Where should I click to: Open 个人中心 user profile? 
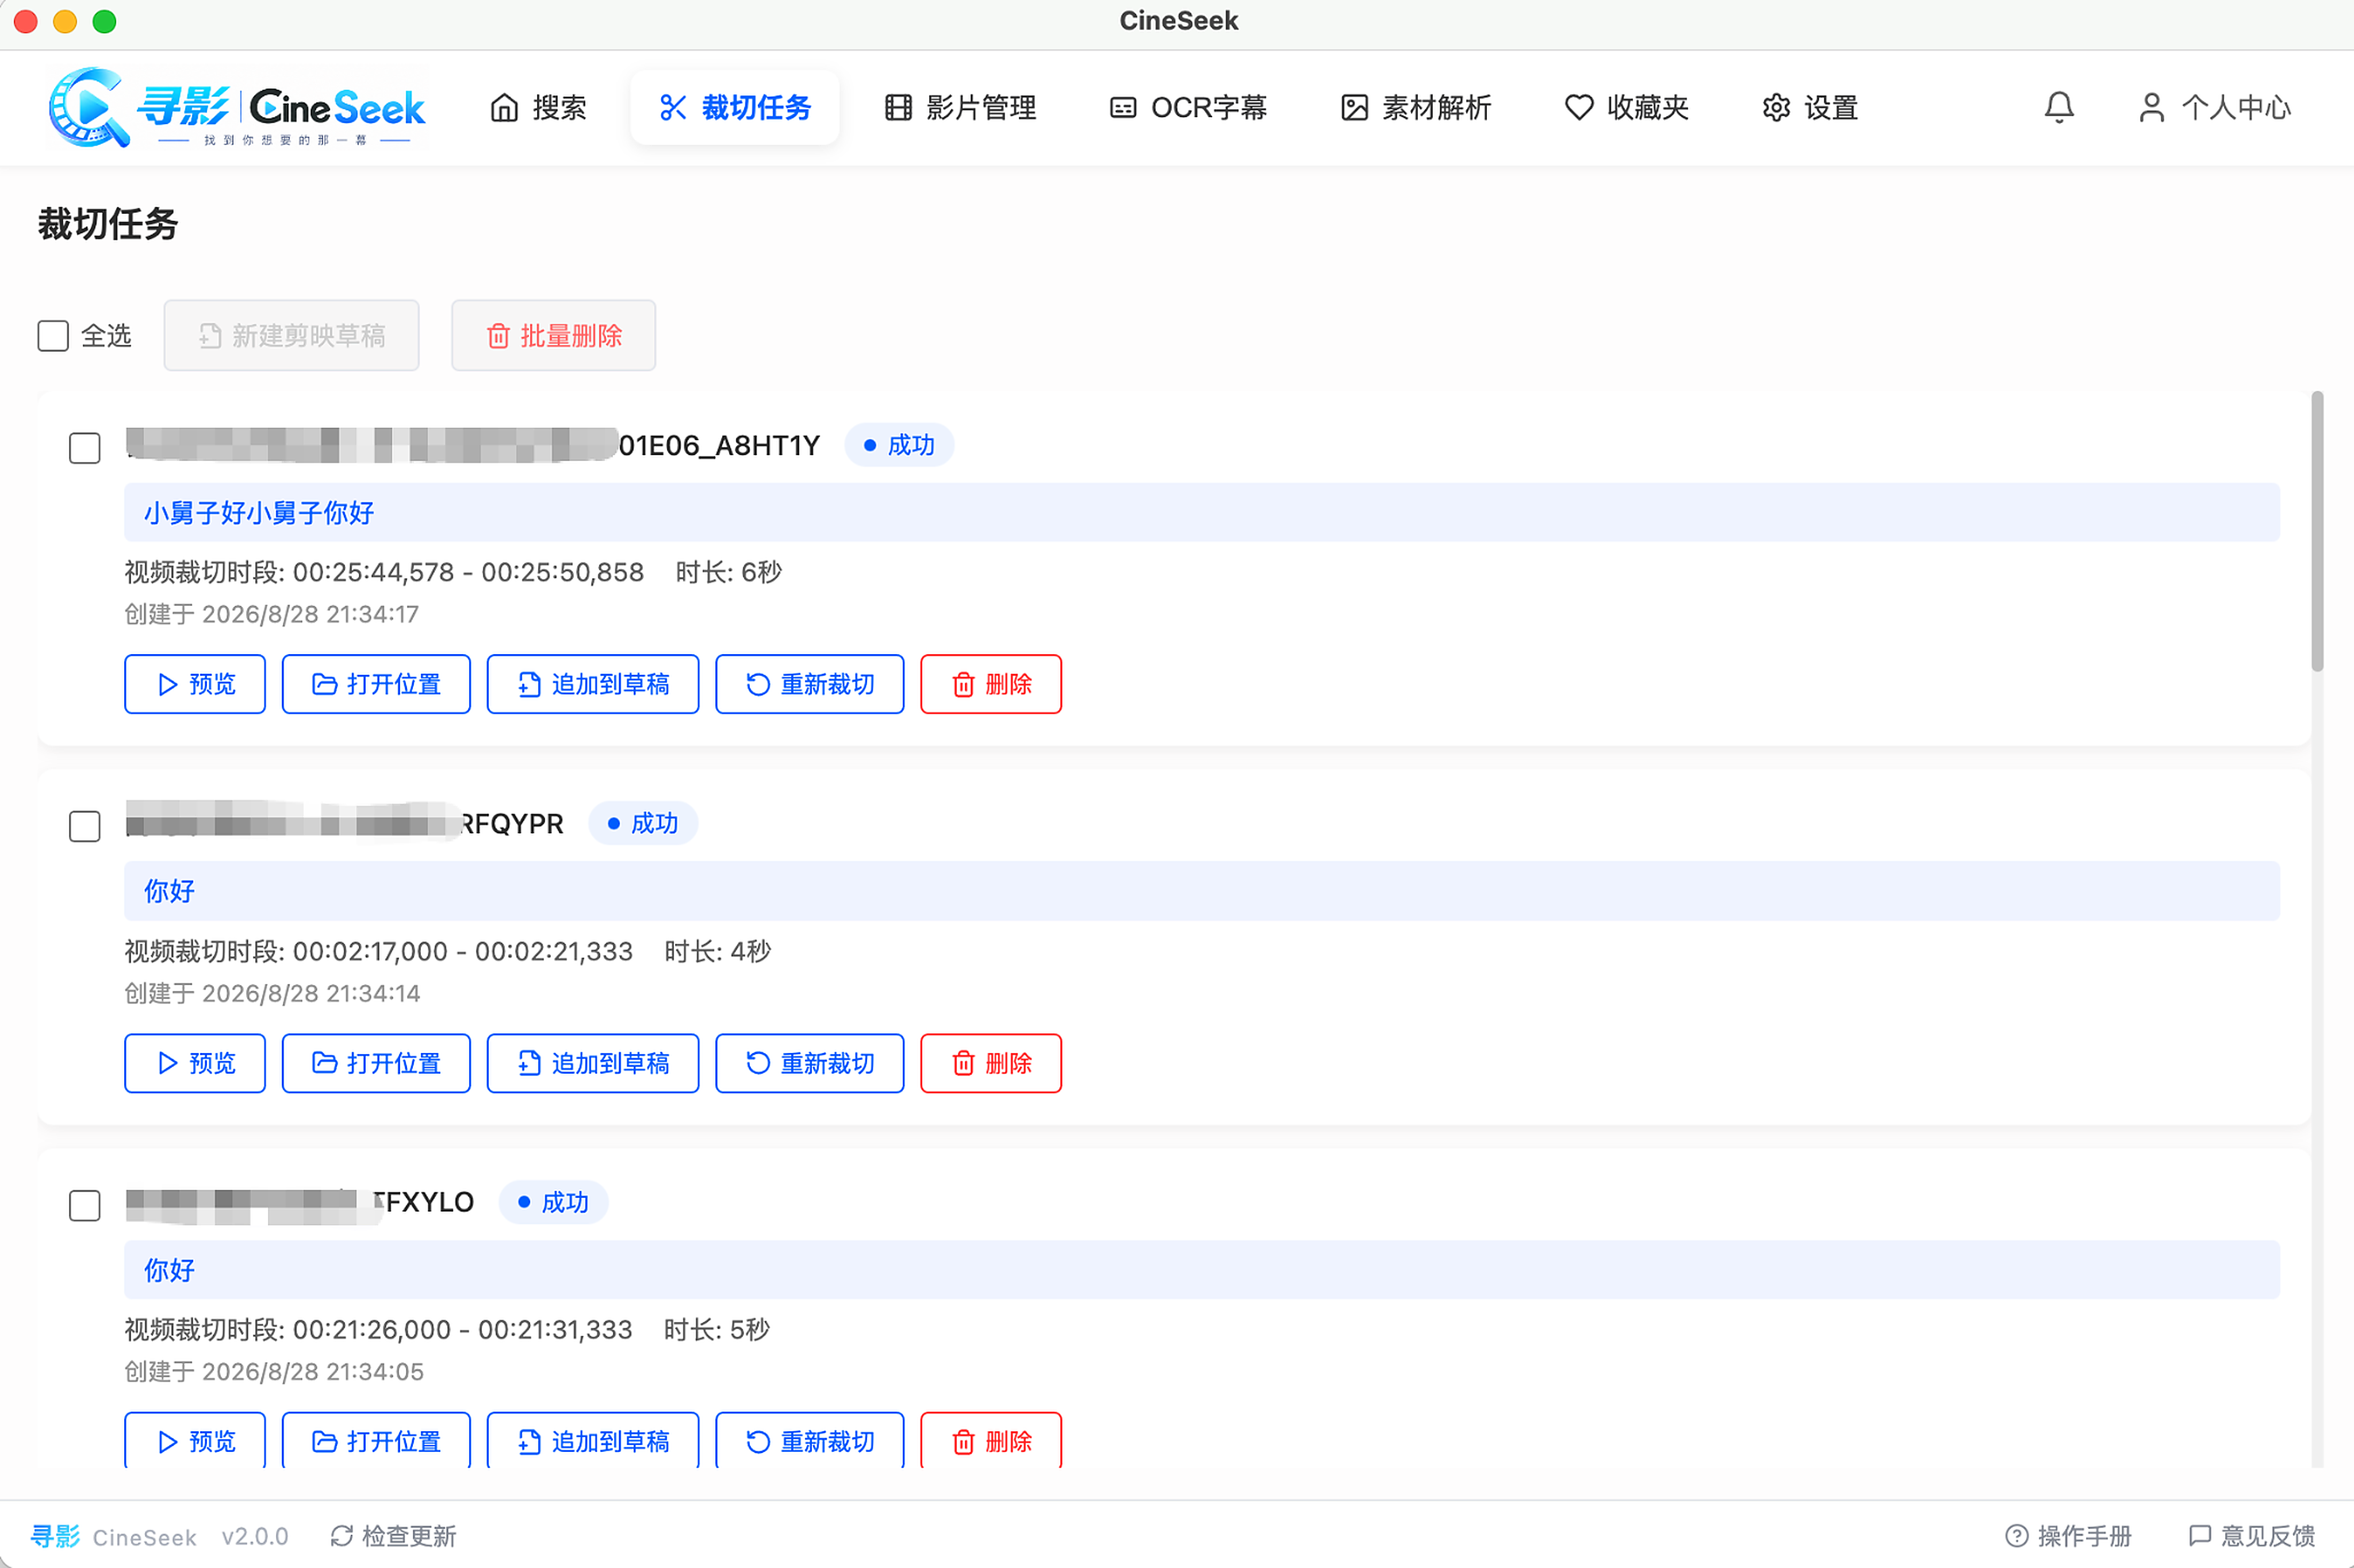2214,107
